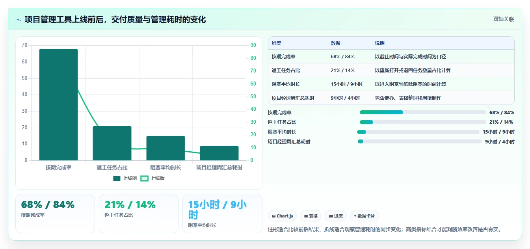This screenshot has width=530, height=249.
Task: Click the lightning icon beside the title
Action: pyautogui.click(x=19, y=20)
